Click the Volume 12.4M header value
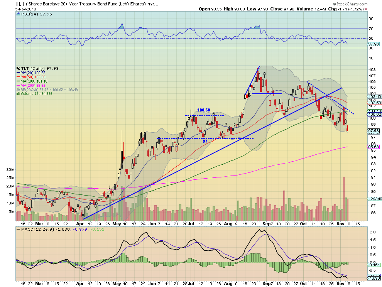 (x=311, y=9)
